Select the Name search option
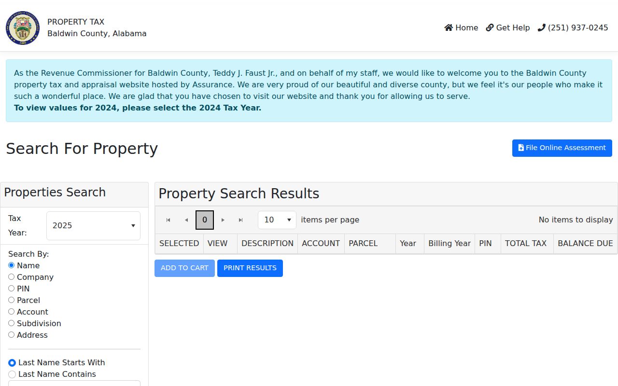The width and height of the screenshot is (618, 386). pyautogui.click(x=12, y=265)
